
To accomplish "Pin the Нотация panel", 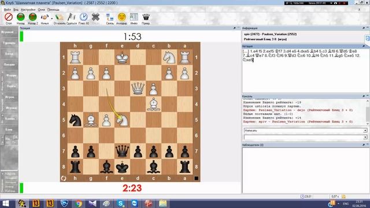I will point(364,46).
